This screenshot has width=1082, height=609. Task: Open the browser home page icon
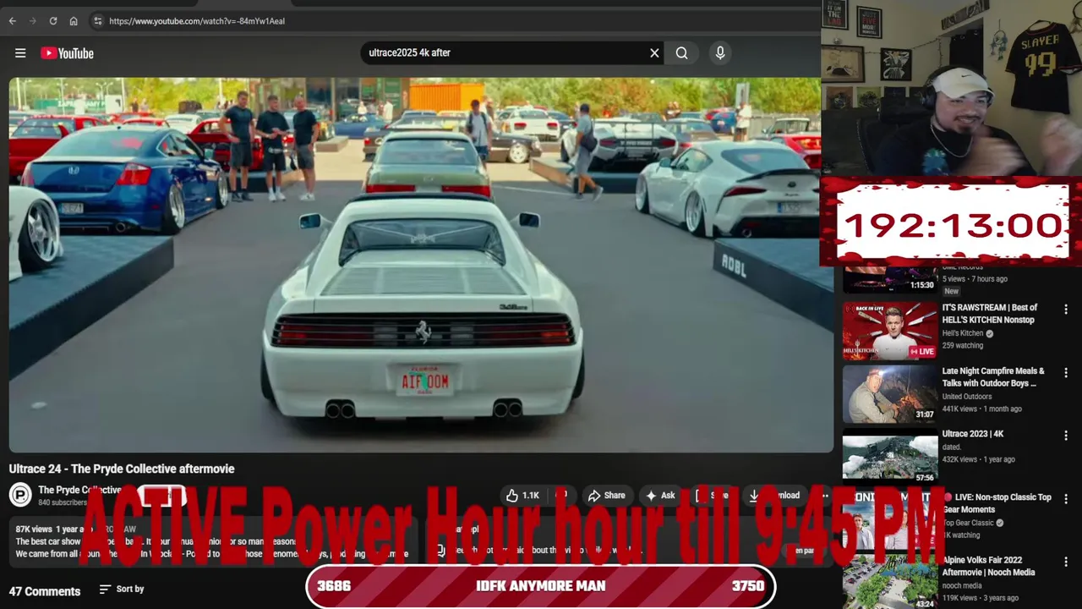(74, 21)
